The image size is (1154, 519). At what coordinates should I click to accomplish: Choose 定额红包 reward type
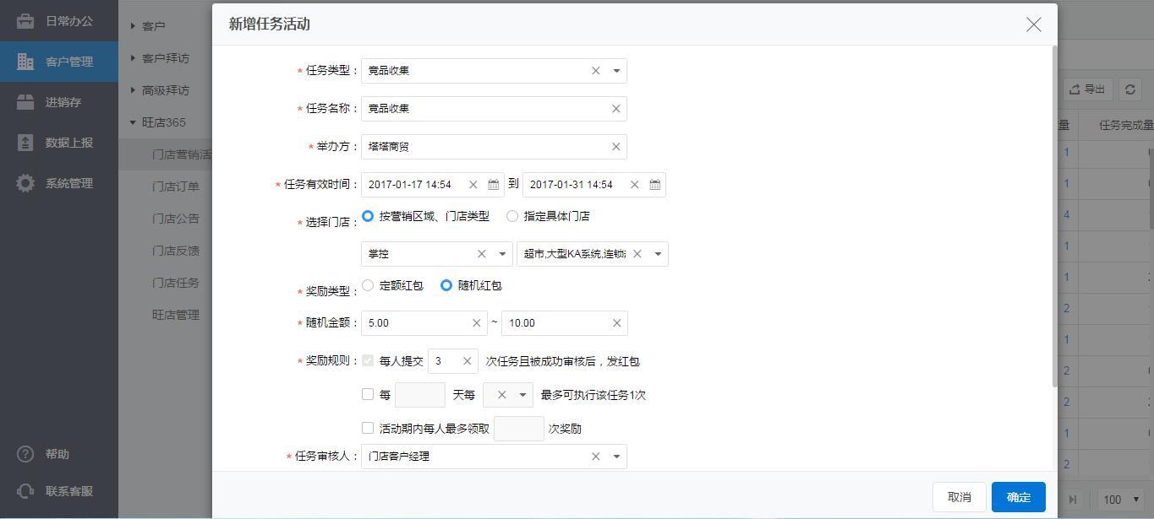(x=368, y=285)
